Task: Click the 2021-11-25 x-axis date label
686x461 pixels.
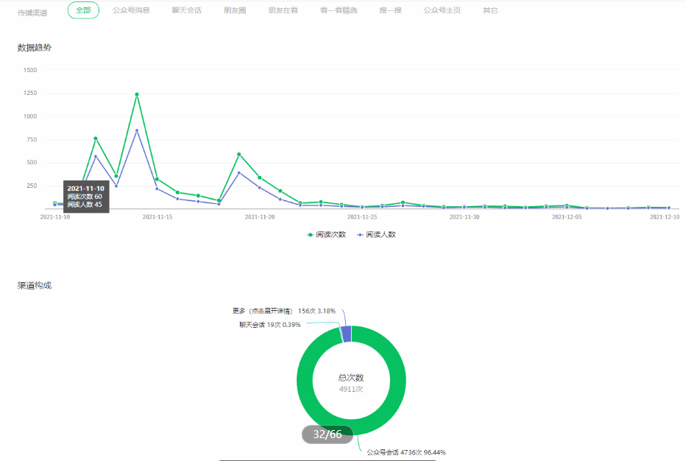Action: click(x=362, y=217)
